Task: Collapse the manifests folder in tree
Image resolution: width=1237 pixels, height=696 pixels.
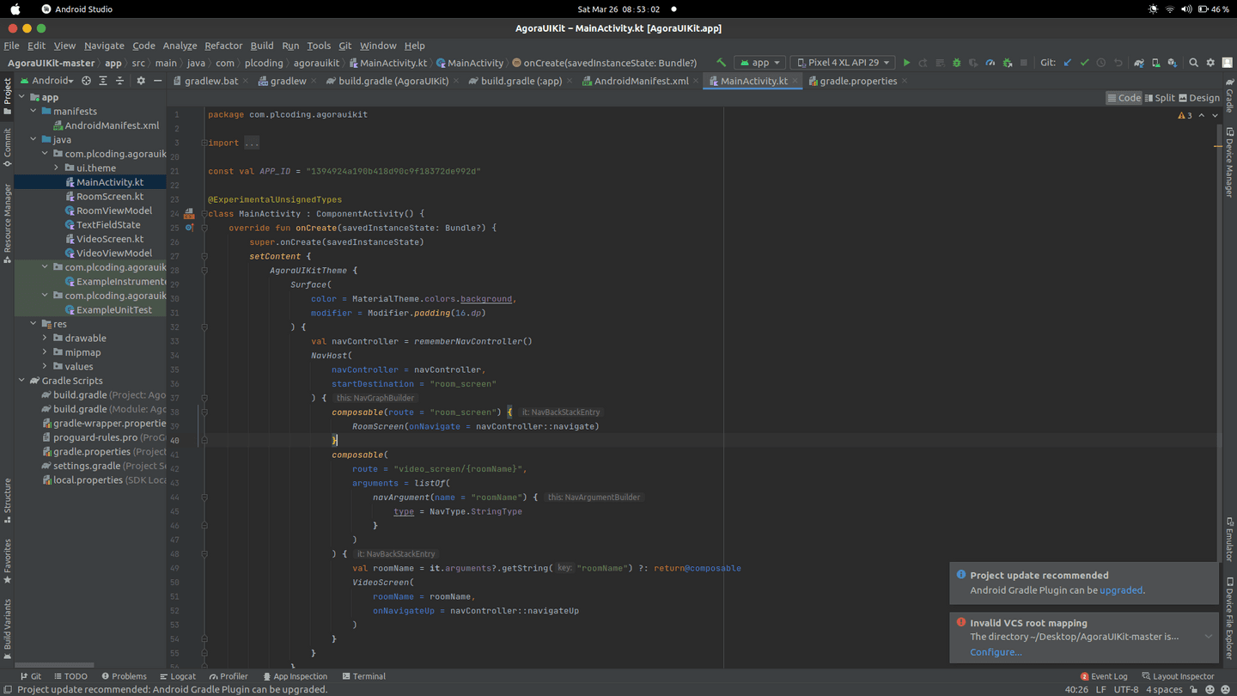Action: pyautogui.click(x=34, y=111)
